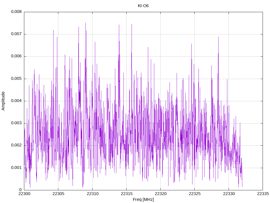Click the 0.003 y-axis tick label

(16, 123)
